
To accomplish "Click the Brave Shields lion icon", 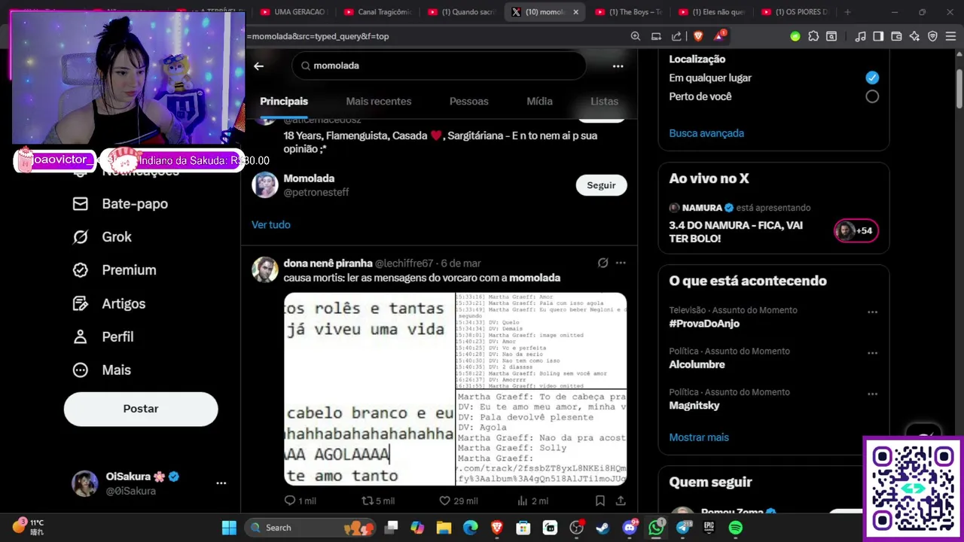I will 697,36.
